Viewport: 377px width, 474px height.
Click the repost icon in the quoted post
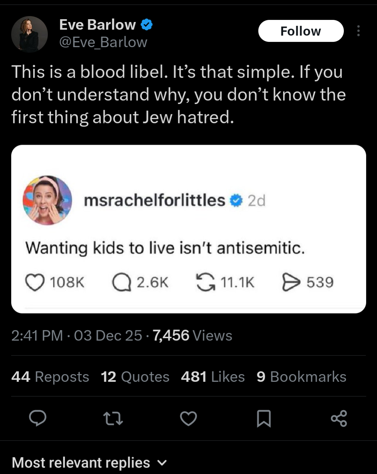(x=205, y=282)
